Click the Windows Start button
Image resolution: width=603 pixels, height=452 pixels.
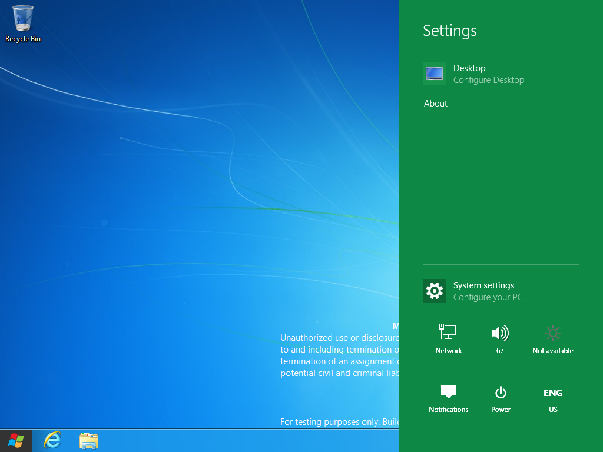16,440
